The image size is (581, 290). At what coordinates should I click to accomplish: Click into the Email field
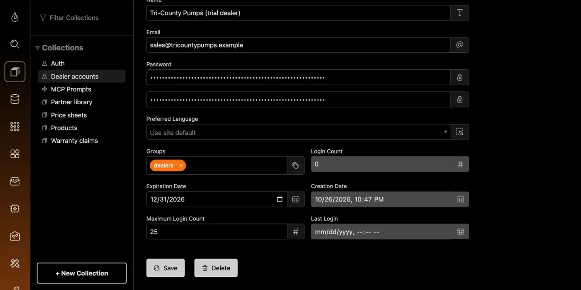(299, 45)
